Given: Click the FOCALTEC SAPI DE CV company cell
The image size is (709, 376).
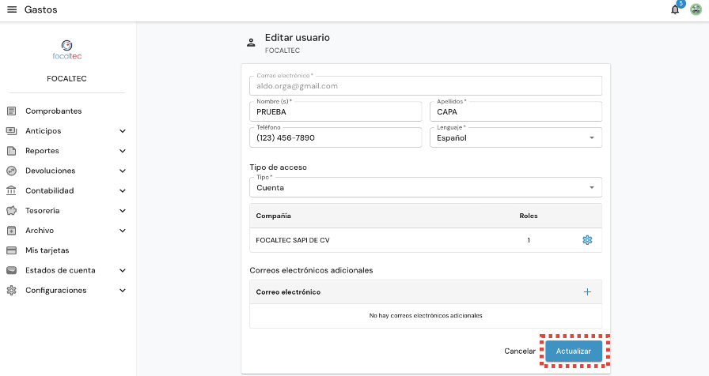Looking at the screenshot, I should 293,240.
